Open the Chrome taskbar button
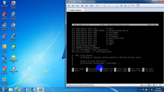The height and width of the screenshot is (92, 164). point(18,90)
